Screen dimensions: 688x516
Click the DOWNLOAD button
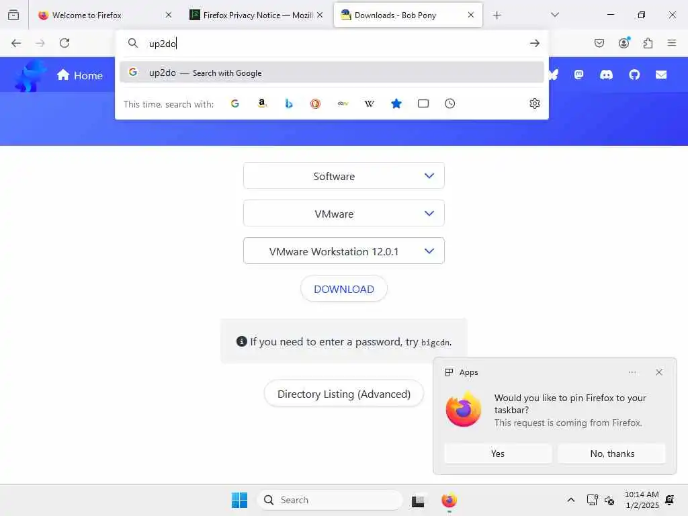(x=344, y=289)
